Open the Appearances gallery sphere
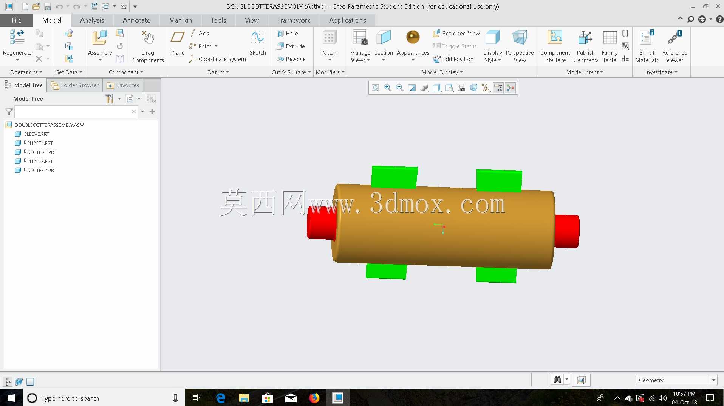The height and width of the screenshot is (406, 724). tap(413, 37)
